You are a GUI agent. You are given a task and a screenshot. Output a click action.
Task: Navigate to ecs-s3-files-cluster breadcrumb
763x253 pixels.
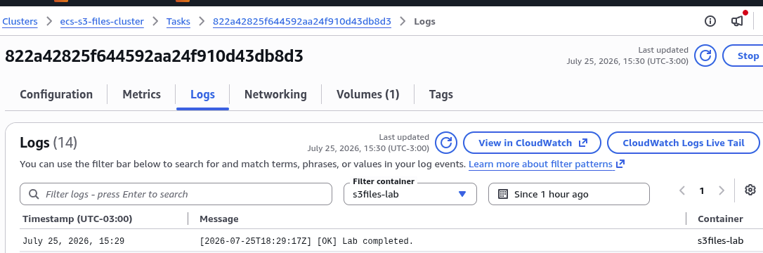tap(102, 21)
